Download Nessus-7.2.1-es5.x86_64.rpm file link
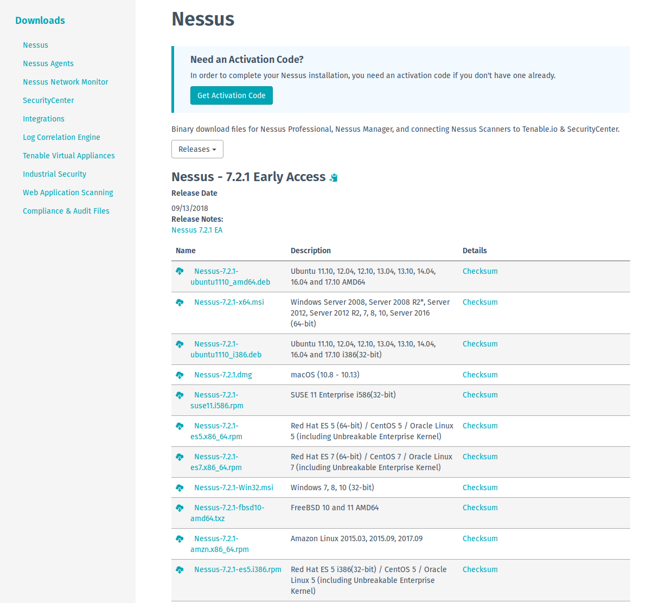 pyautogui.click(x=216, y=431)
